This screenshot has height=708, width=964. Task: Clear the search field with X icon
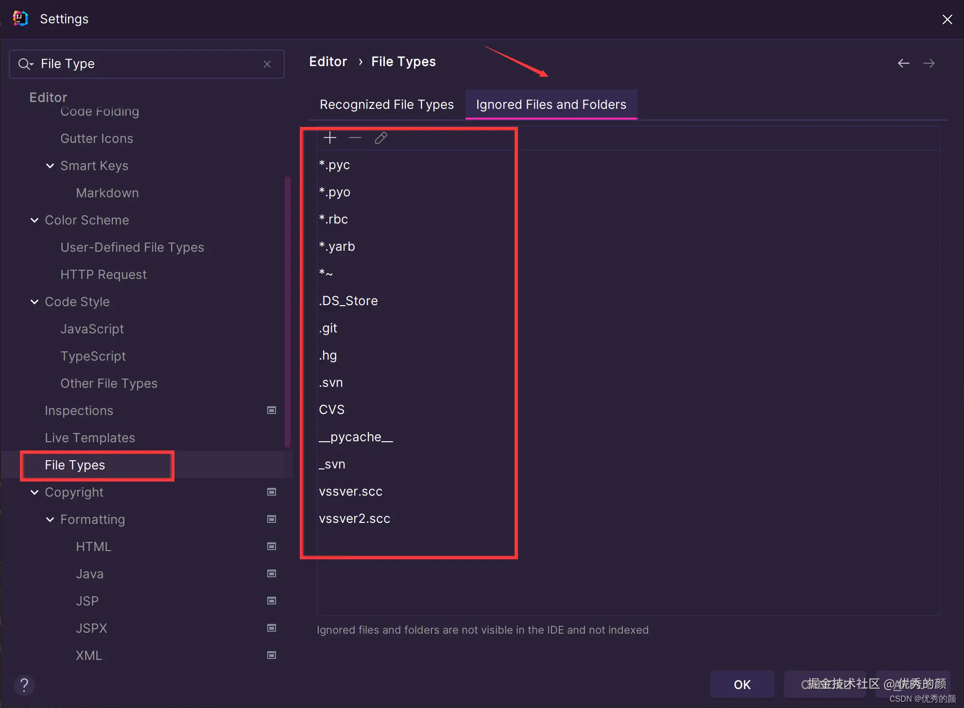(x=267, y=64)
